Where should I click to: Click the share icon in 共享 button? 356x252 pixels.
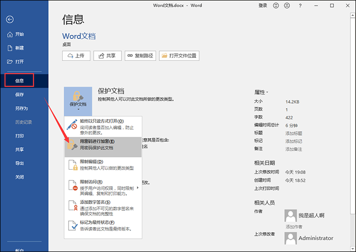(x=101, y=55)
